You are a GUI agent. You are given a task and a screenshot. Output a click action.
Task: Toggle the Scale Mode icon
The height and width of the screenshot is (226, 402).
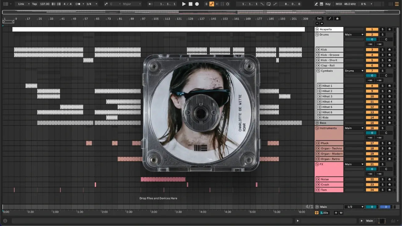tap(106, 4)
